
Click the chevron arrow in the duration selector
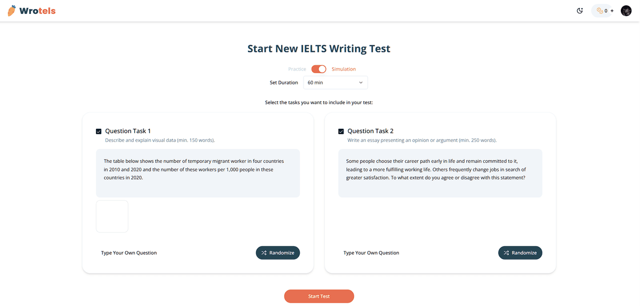pos(361,83)
